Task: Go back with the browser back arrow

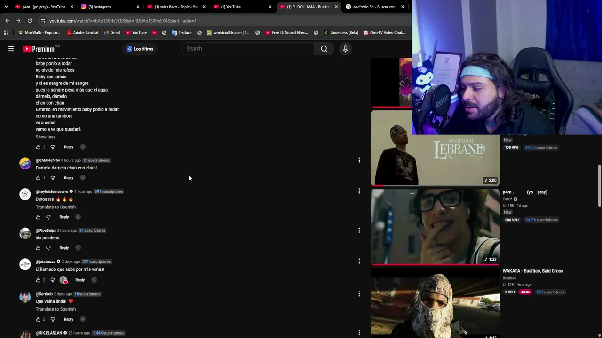Action: (7, 21)
